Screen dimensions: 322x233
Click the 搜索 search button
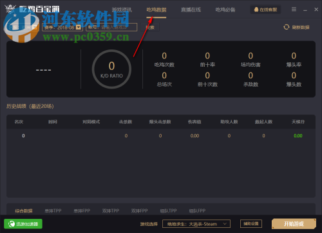pos(150,28)
